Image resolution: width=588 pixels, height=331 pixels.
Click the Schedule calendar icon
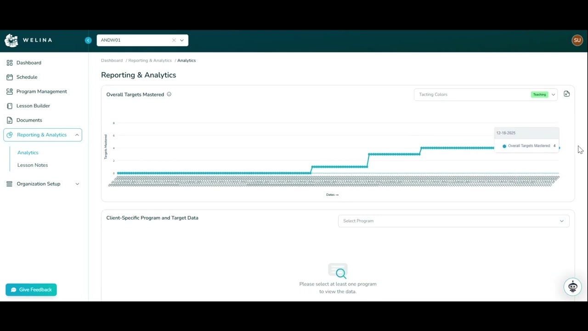coord(10,77)
